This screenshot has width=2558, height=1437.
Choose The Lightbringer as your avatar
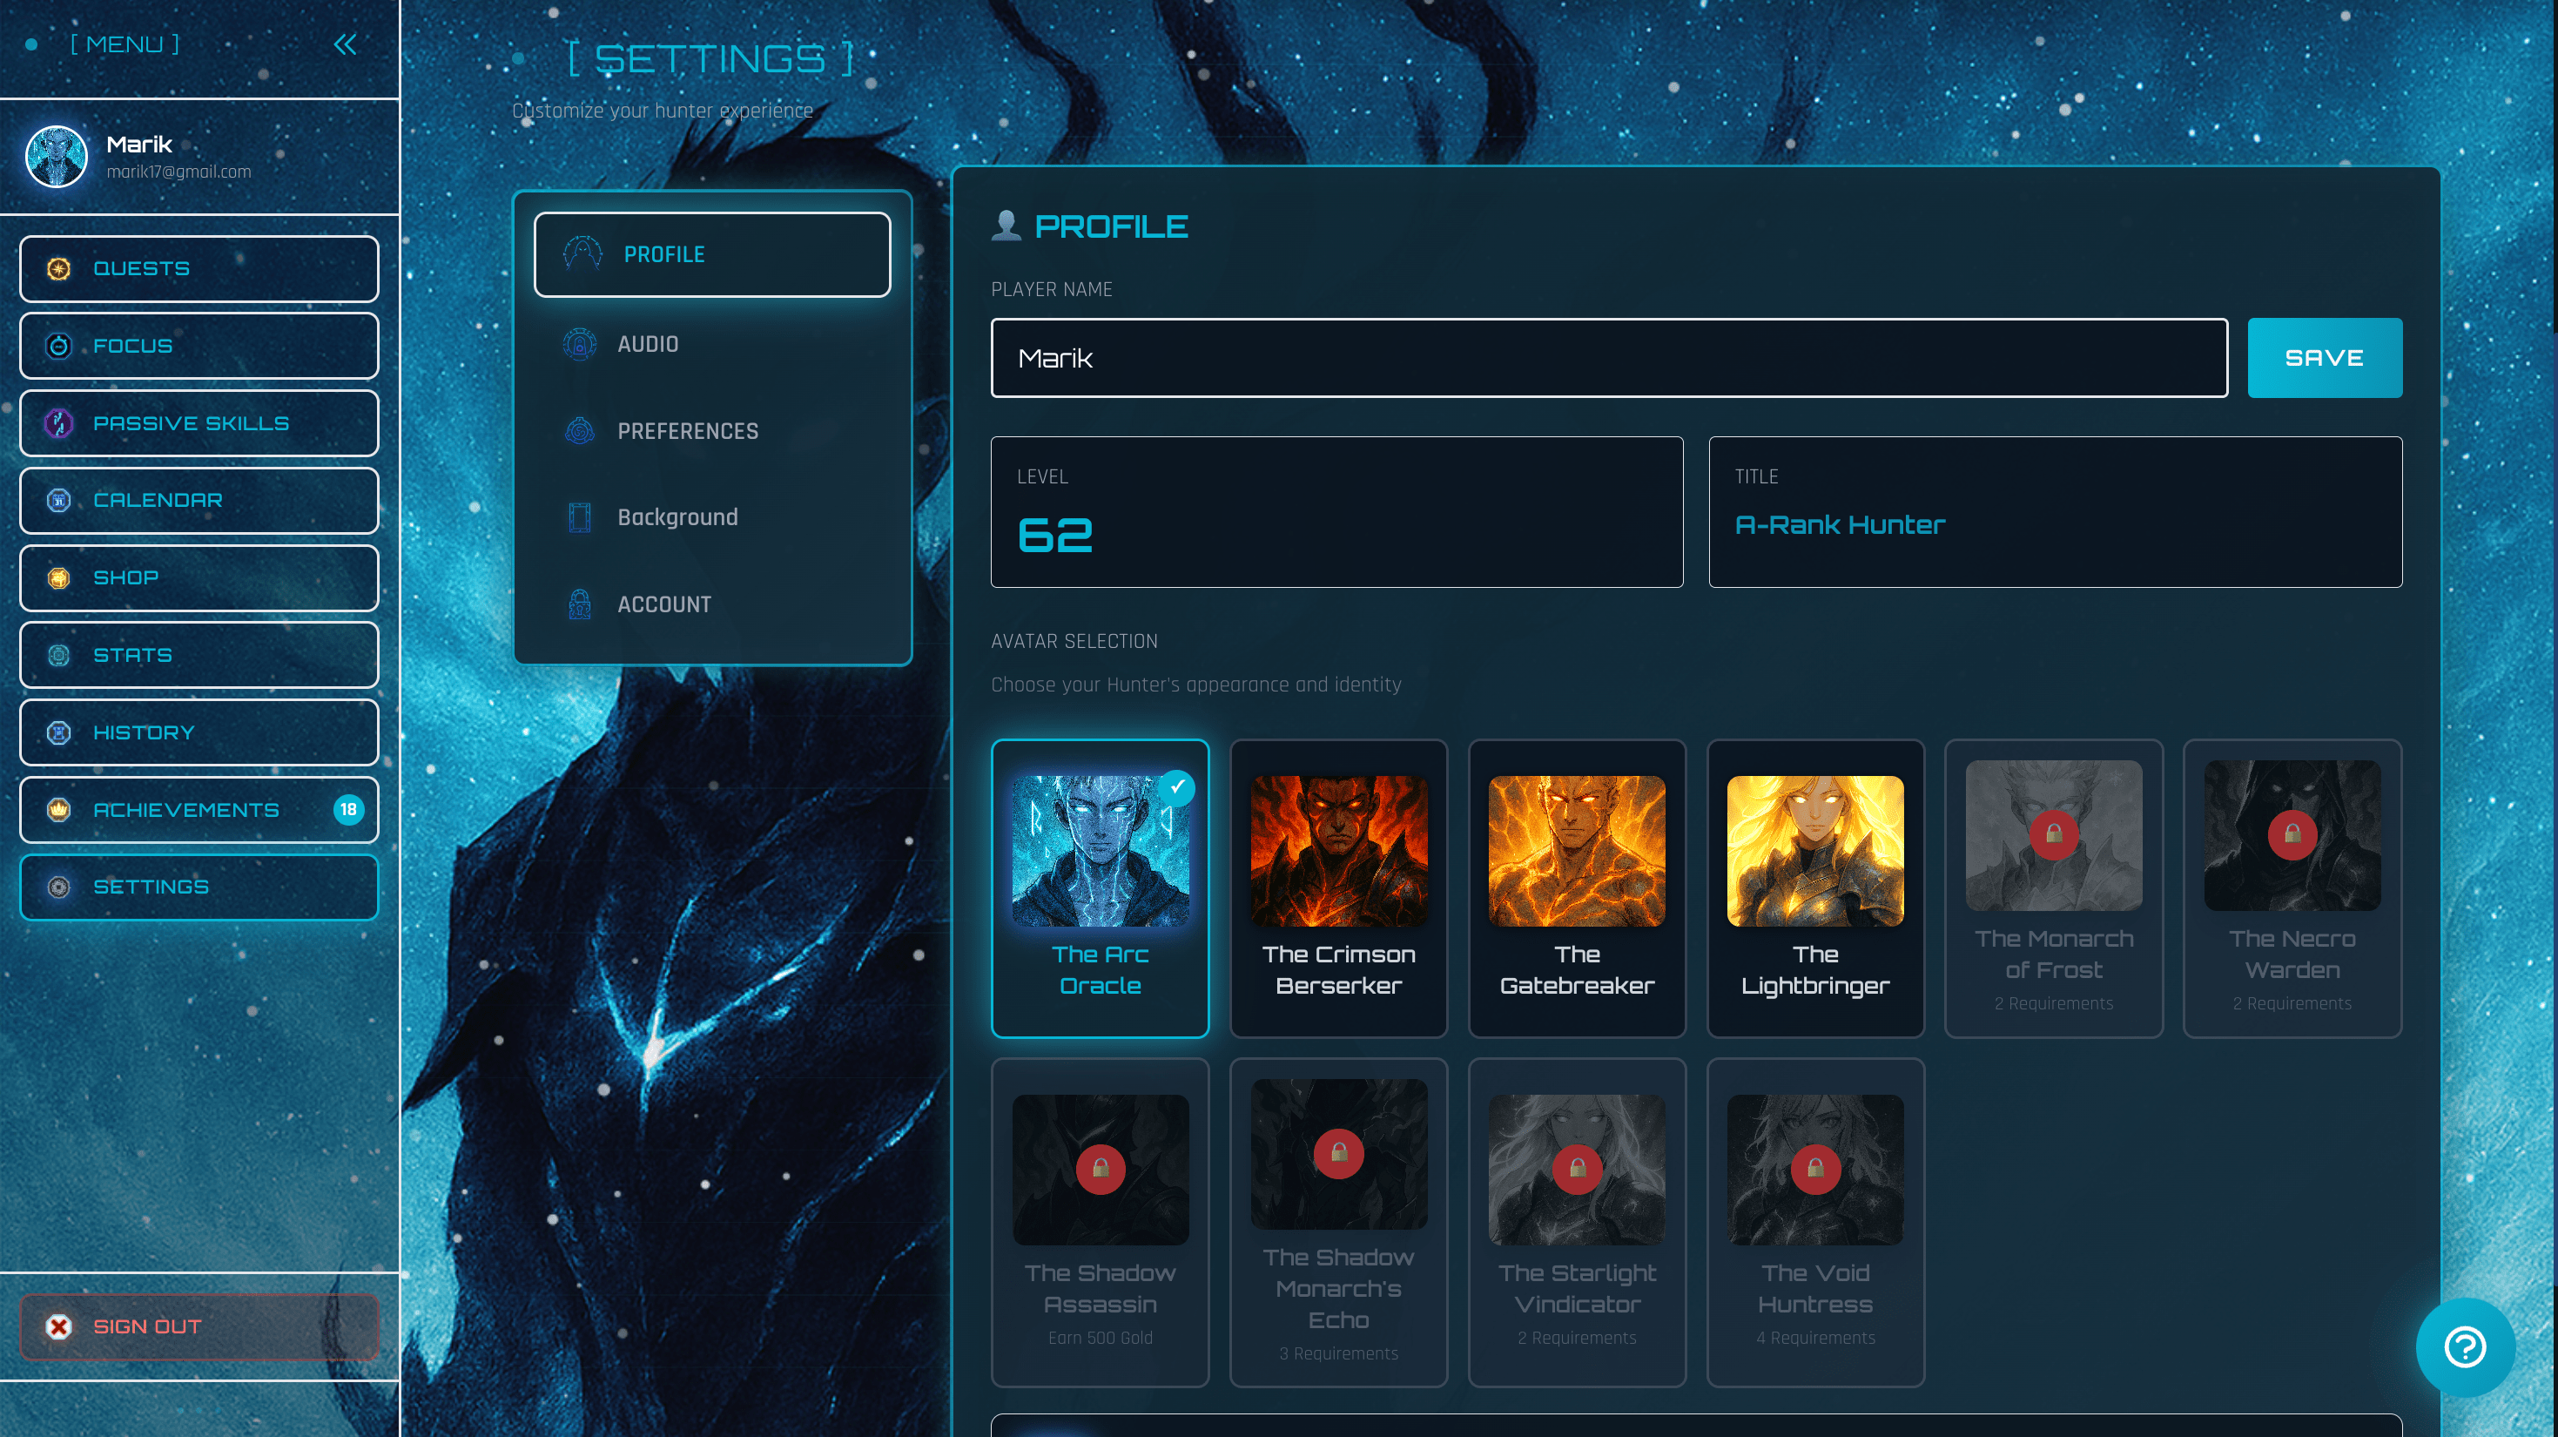click(1814, 889)
